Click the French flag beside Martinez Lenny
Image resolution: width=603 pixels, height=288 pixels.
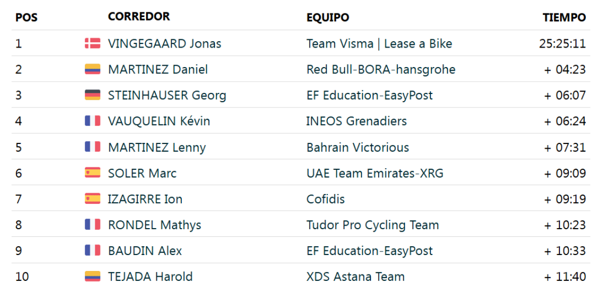(x=92, y=147)
